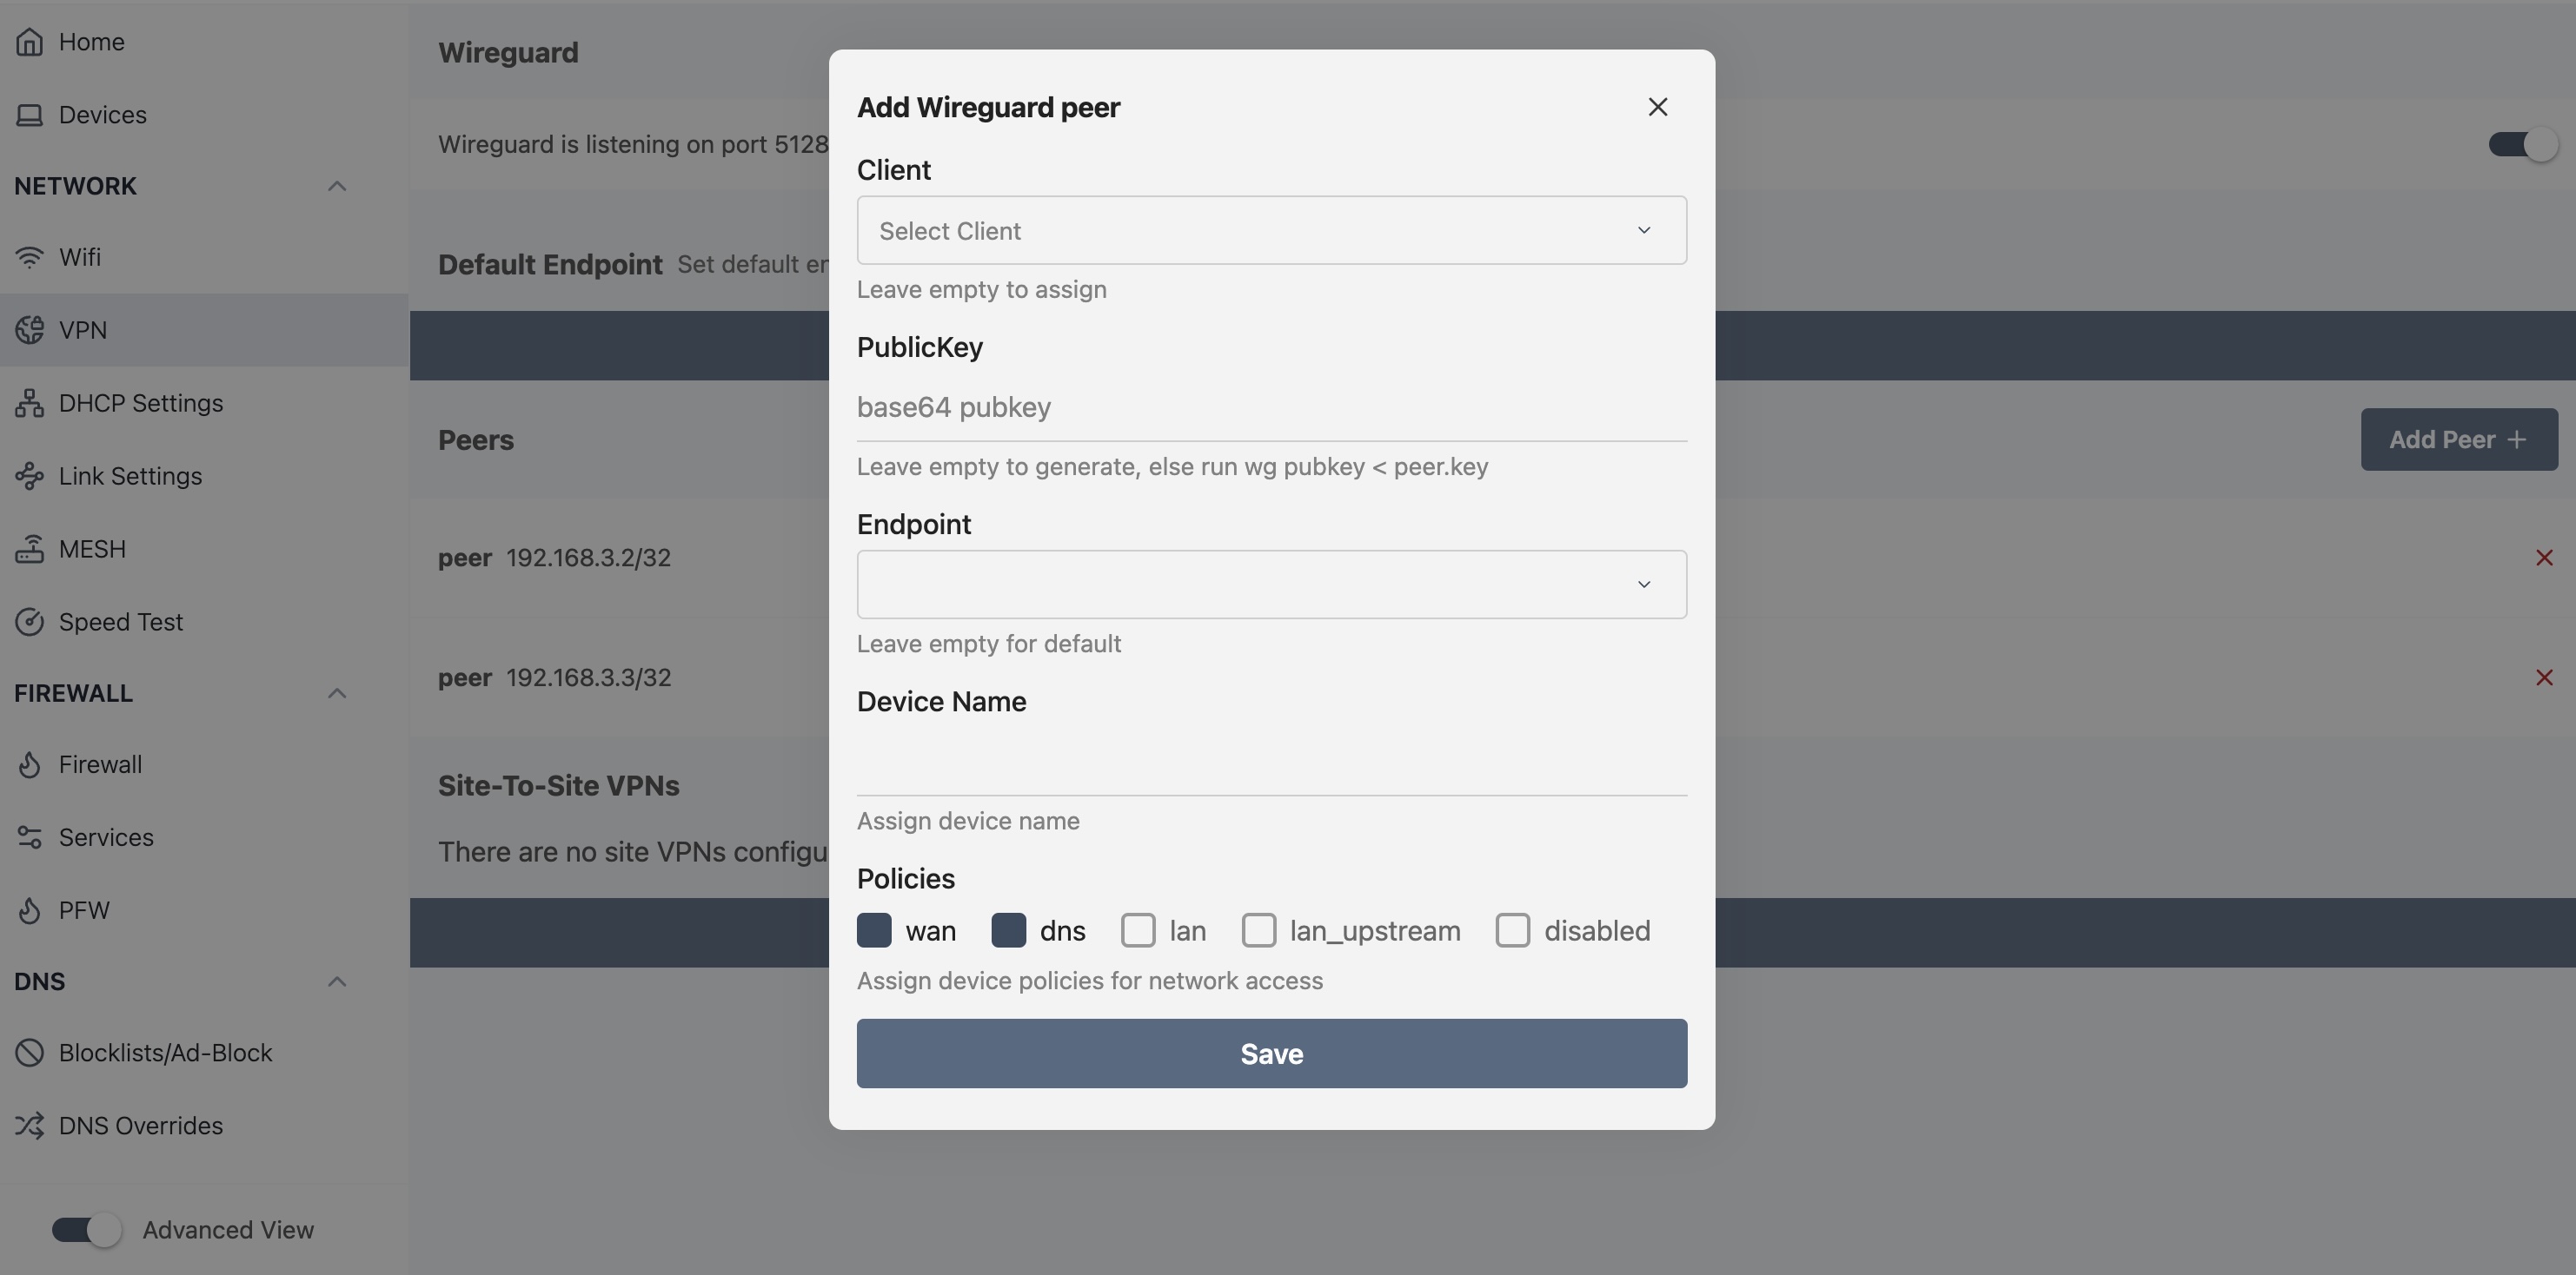2576x1275 pixels.
Task: Enable the lan policy checkbox
Action: (x=1138, y=930)
